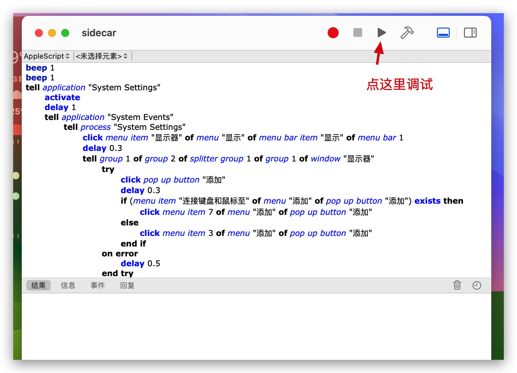The image size is (517, 373).
Task: Open the <未选择元素> element dropdown
Action: click(x=102, y=56)
